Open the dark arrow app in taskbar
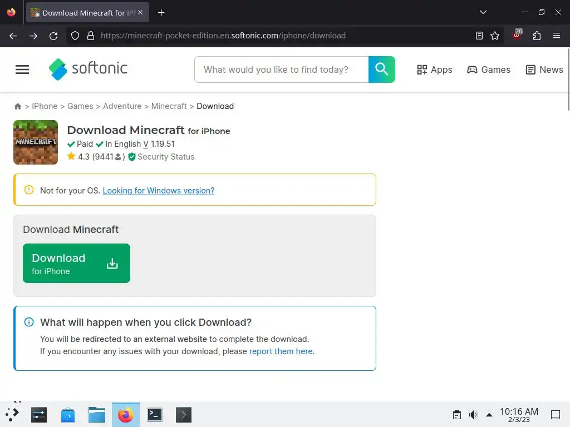The height and width of the screenshot is (427, 570). [184, 415]
